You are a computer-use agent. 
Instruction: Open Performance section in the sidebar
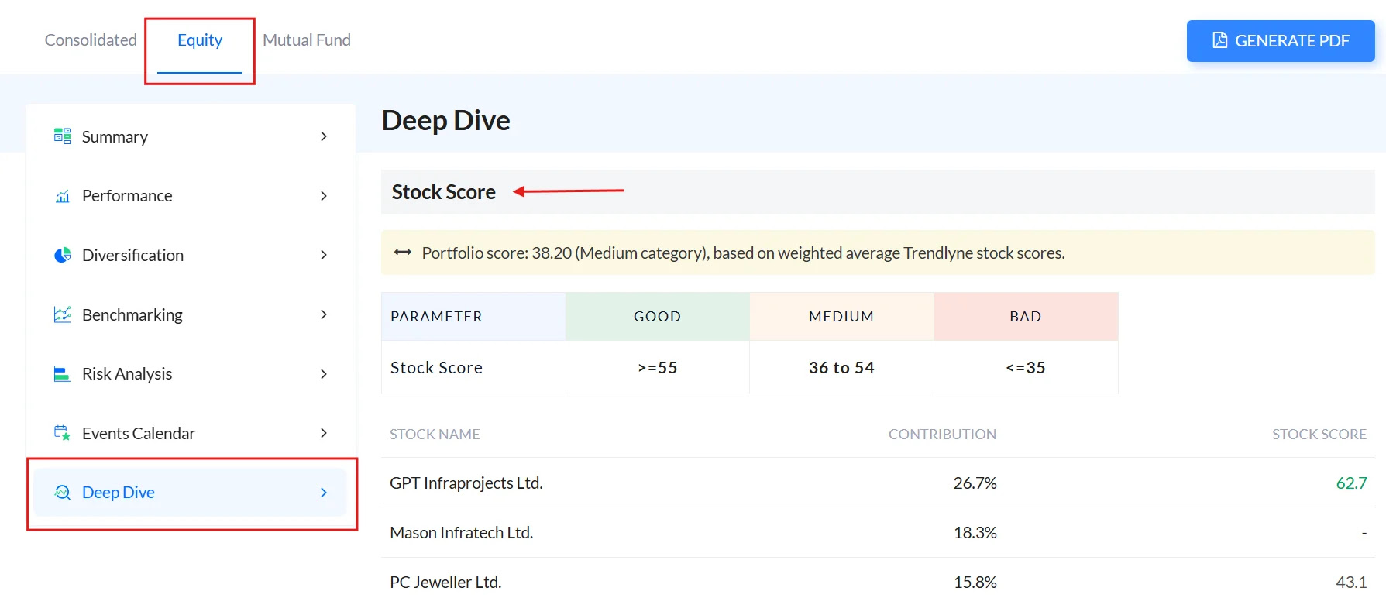(x=191, y=196)
